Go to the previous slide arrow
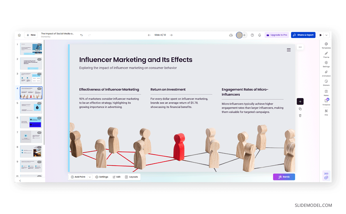346x214 pixels. pos(149,35)
